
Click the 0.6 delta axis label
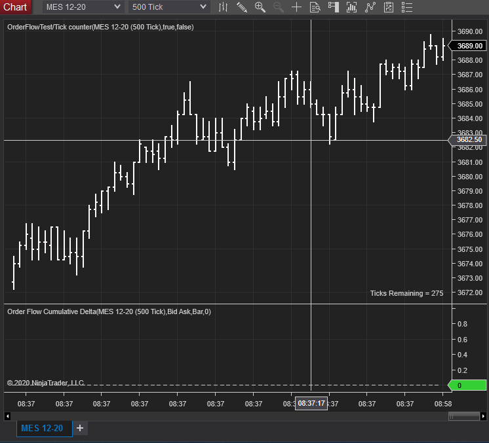462,340
